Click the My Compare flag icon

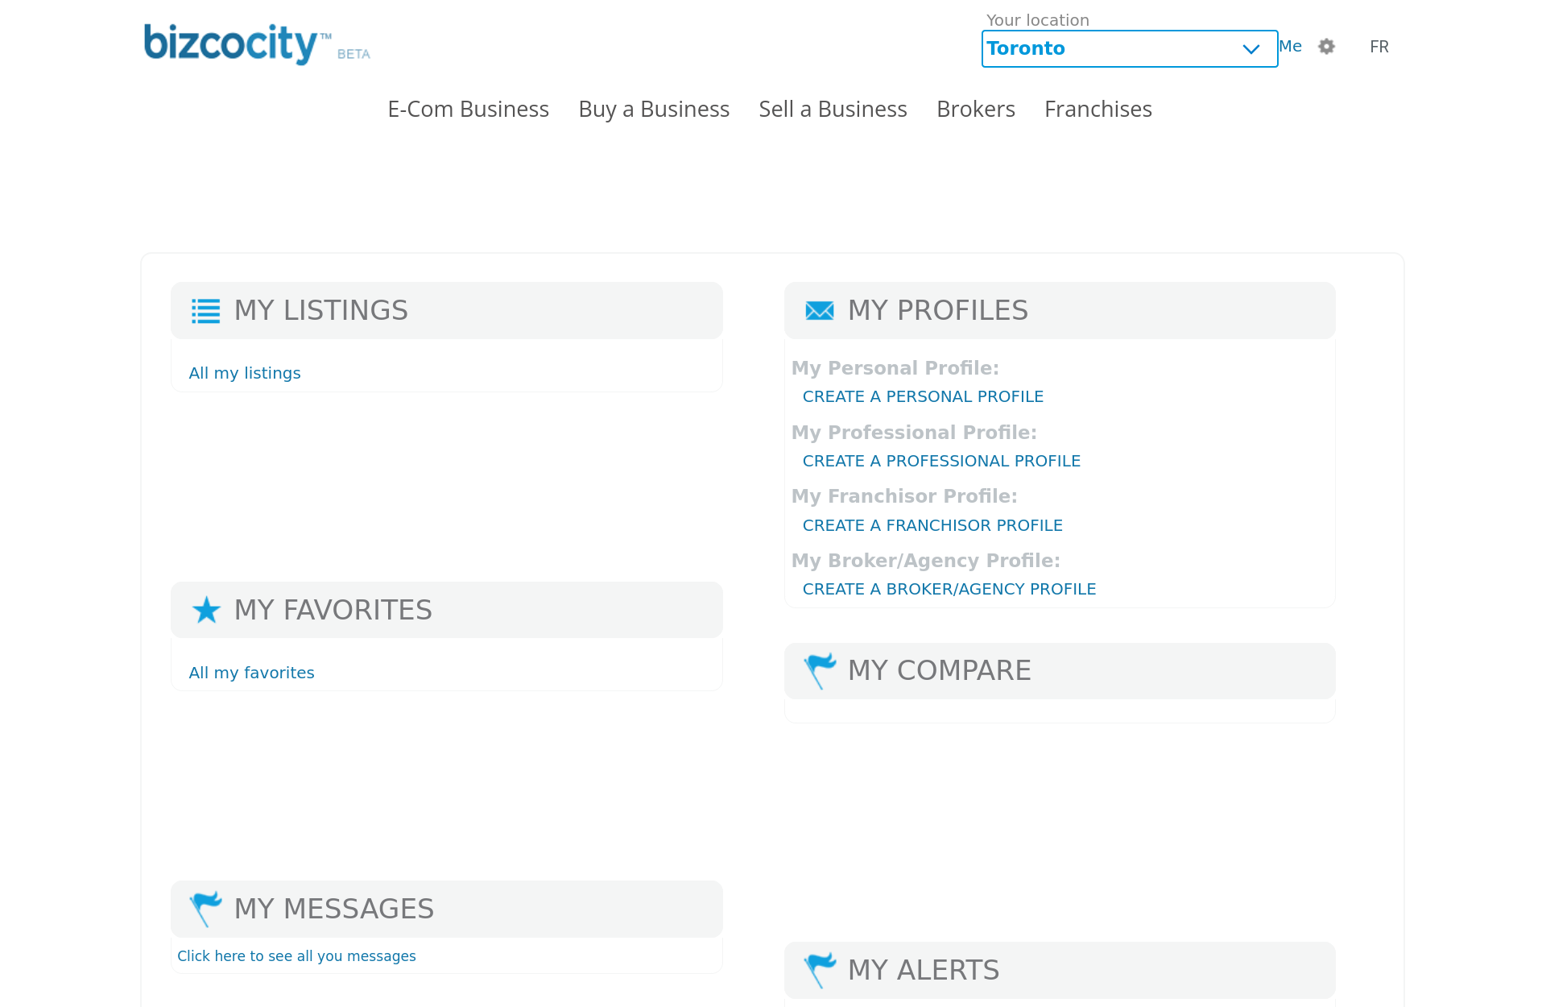820,670
